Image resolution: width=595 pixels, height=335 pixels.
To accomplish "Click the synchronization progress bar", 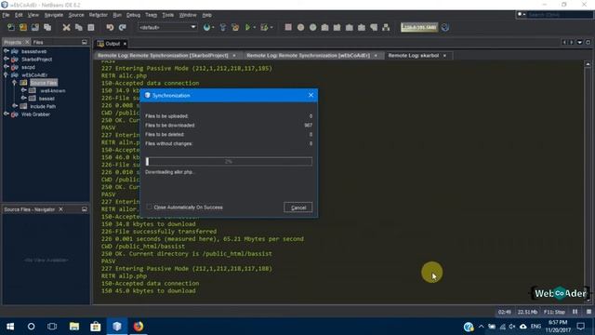I will point(229,161).
